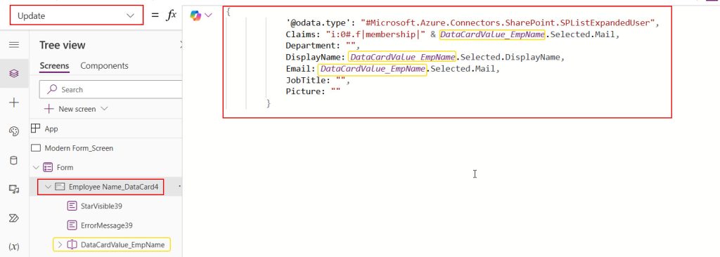The height and width of the screenshot is (257, 720).
Task: Click the data card icon beside Employee Name_DataCard4
Action: point(60,187)
